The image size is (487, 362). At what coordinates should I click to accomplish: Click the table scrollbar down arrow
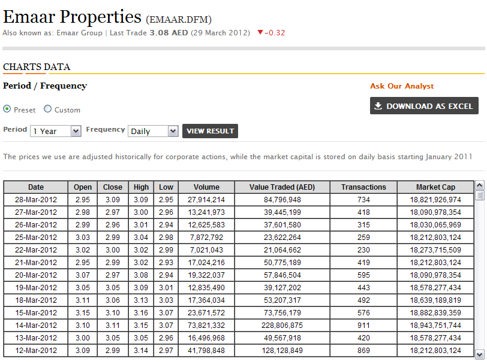tap(479, 354)
